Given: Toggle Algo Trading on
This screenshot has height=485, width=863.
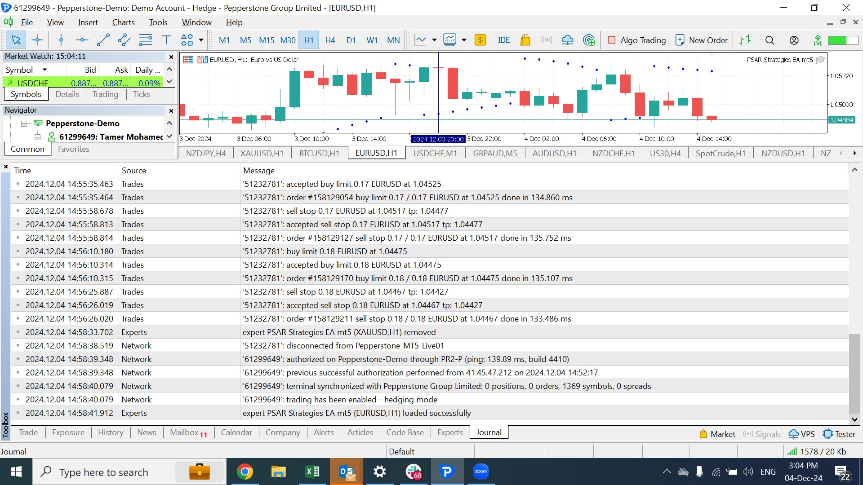Looking at the screenshot, I should (636, 40).
